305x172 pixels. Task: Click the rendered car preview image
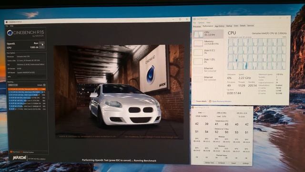click(x=119, y=92)
